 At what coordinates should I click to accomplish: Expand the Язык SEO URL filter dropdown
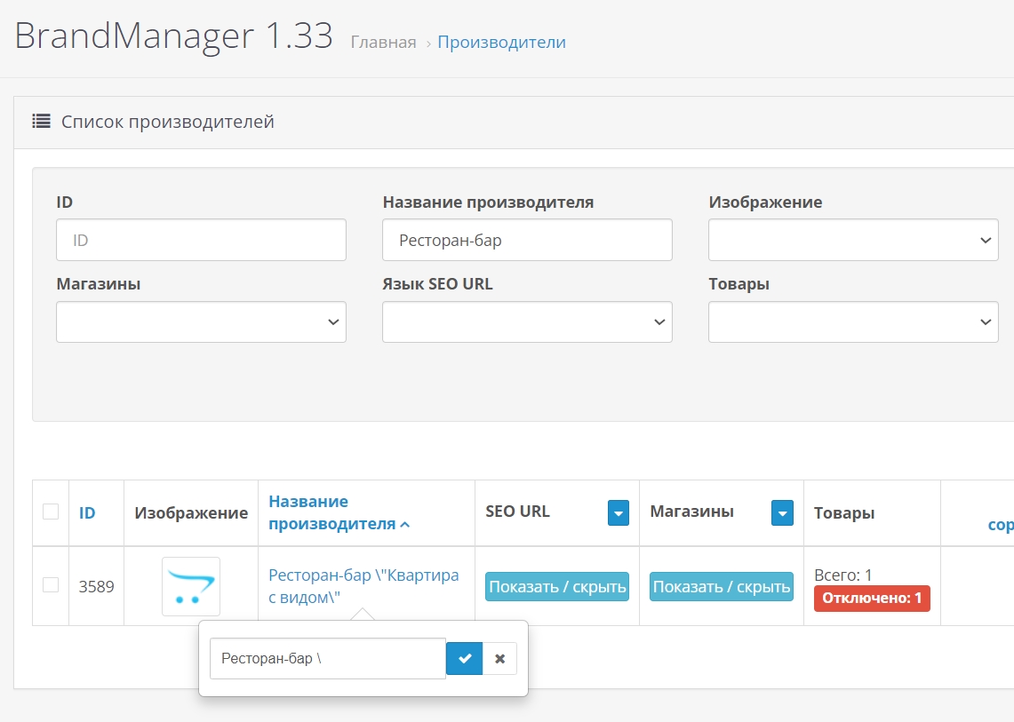527,322
